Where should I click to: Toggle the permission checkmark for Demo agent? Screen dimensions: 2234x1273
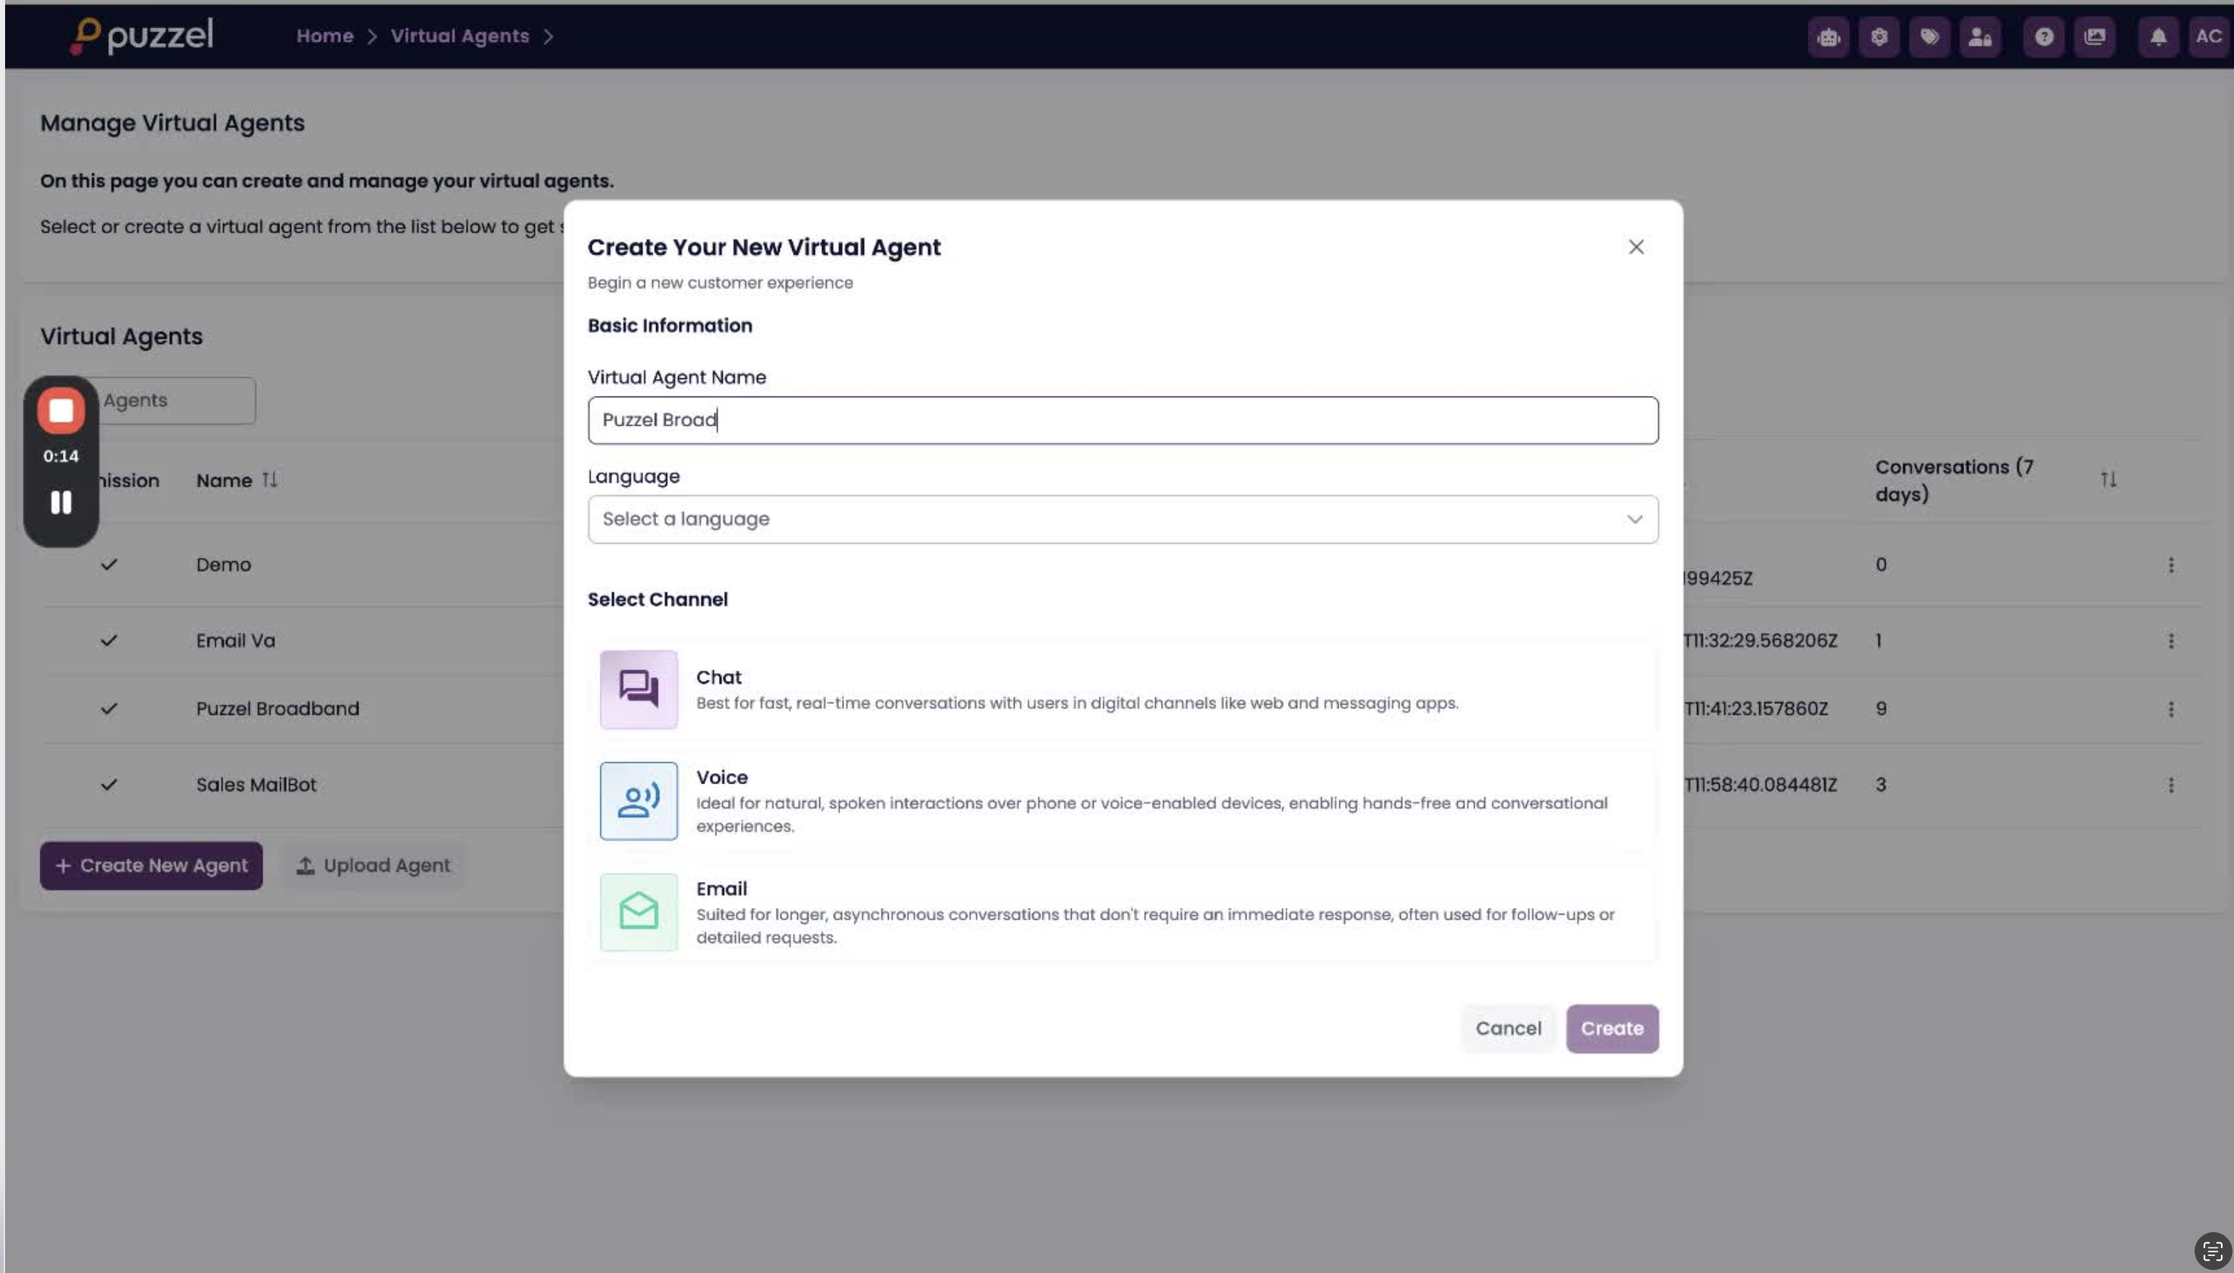(108, 565)
